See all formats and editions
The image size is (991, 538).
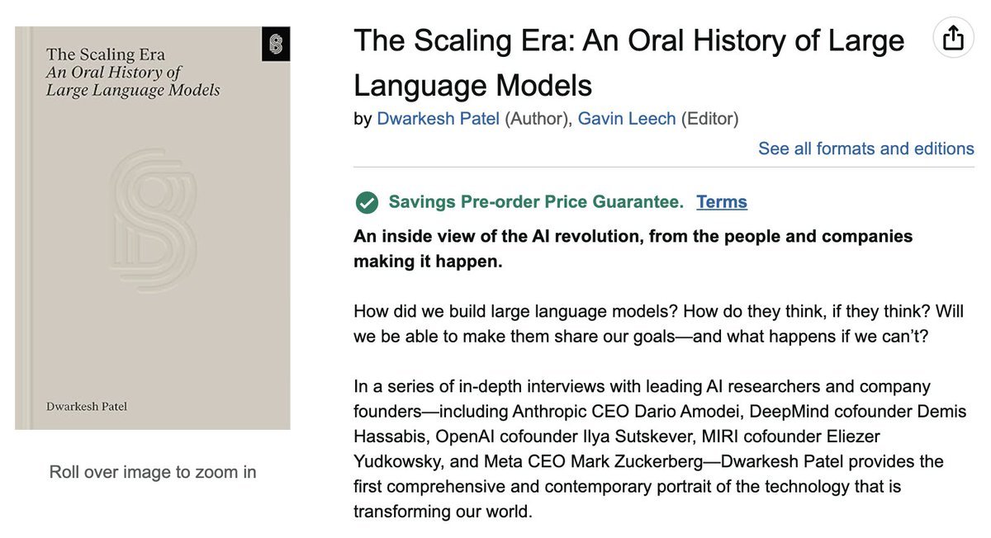[865, 149]
